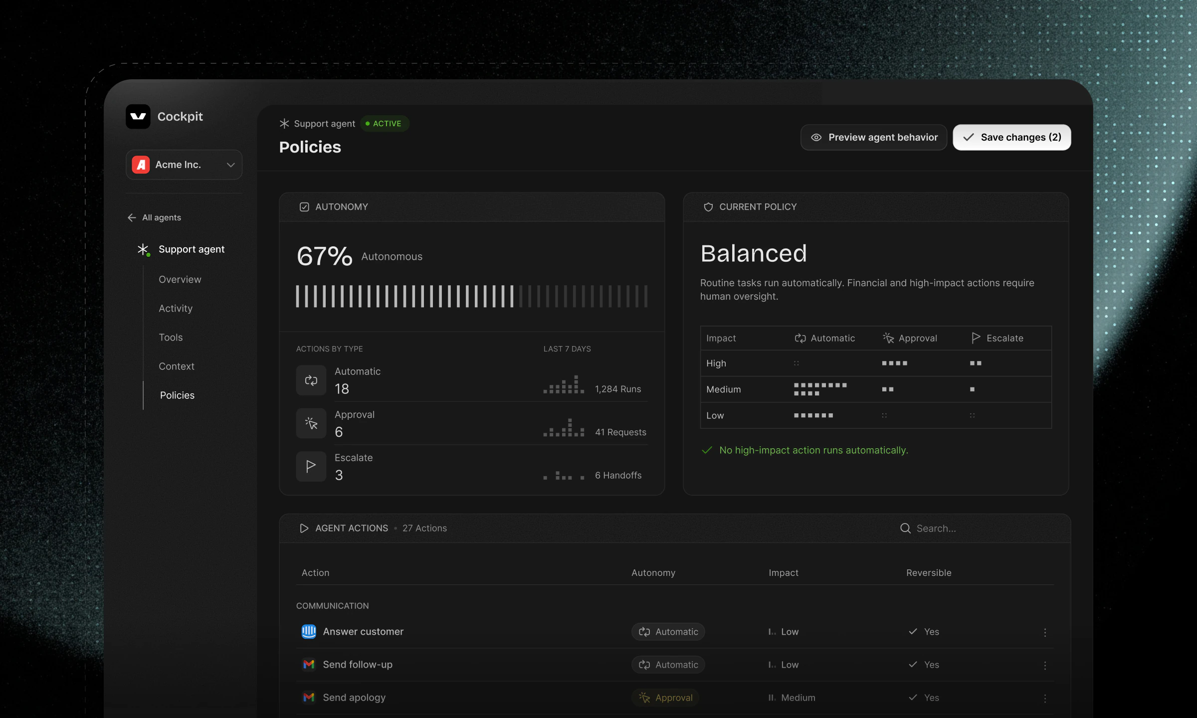Viewport: 1197px width, 718px height.
Task: Change Send apology Approval autonomy pill
Action: point(665,698)
